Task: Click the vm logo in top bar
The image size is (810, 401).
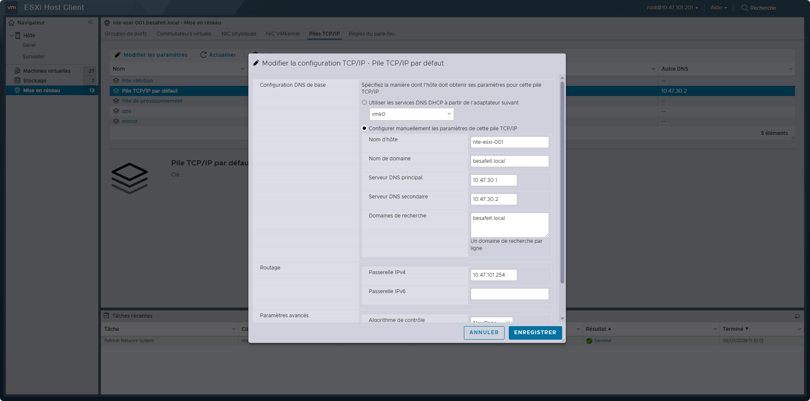Action: pyautogui.click(x=11, y=7)
